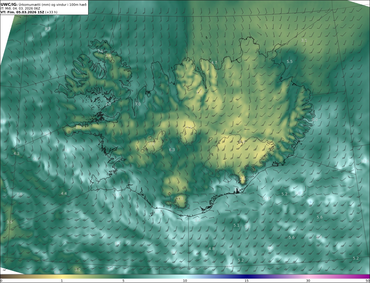370x283 pixels.
Task: Click the colorbar tick label 1
Action: point(62,281)
